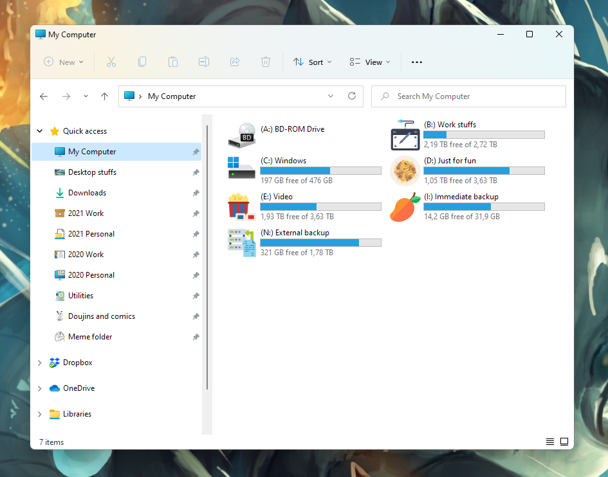Unpin 2021 Work using its pin icon
The height and width of the screenshot is (477, 608).
pyautogui.click(x=196, y=213)
